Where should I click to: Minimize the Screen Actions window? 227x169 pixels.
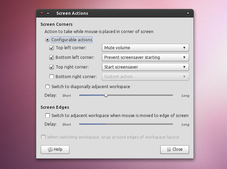point(48,13)
